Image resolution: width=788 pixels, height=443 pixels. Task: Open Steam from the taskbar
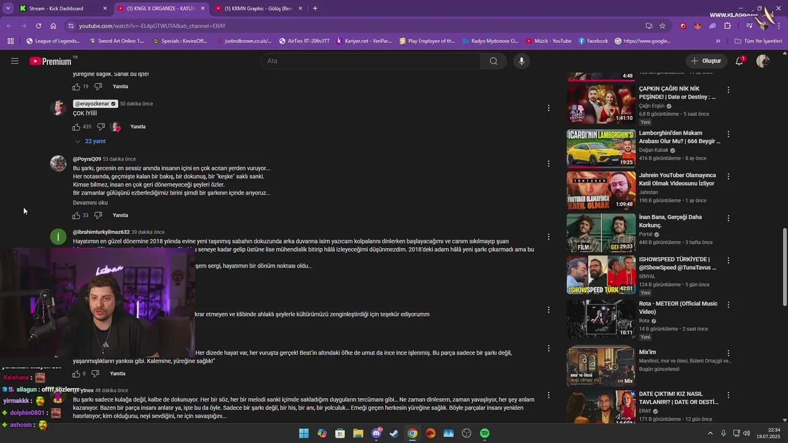(x=394, y=433)
